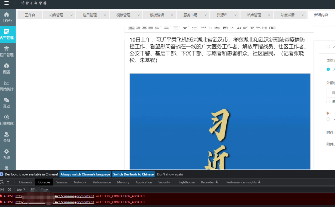Viewport: 335px width, 207px height.
Task: Open the Network tab in DevTools
Action: click(80, 182)
